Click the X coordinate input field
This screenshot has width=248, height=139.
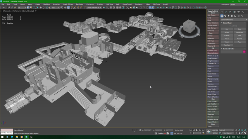pos(148,130)
